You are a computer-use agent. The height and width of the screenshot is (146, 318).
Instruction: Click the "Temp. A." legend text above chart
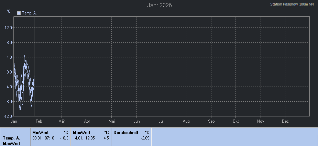[x=29, y=13]
